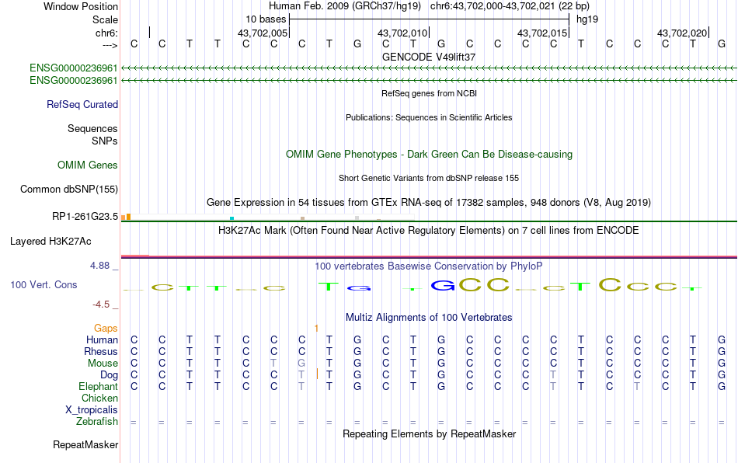Click the RefSeq genes from NCBI title

[429, 93]
